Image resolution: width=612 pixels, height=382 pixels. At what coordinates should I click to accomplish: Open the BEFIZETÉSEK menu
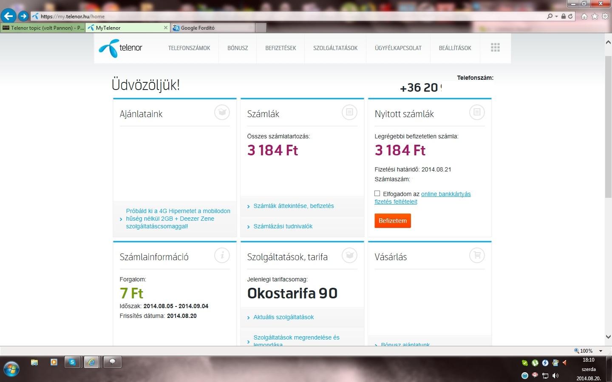coord(280,48)
